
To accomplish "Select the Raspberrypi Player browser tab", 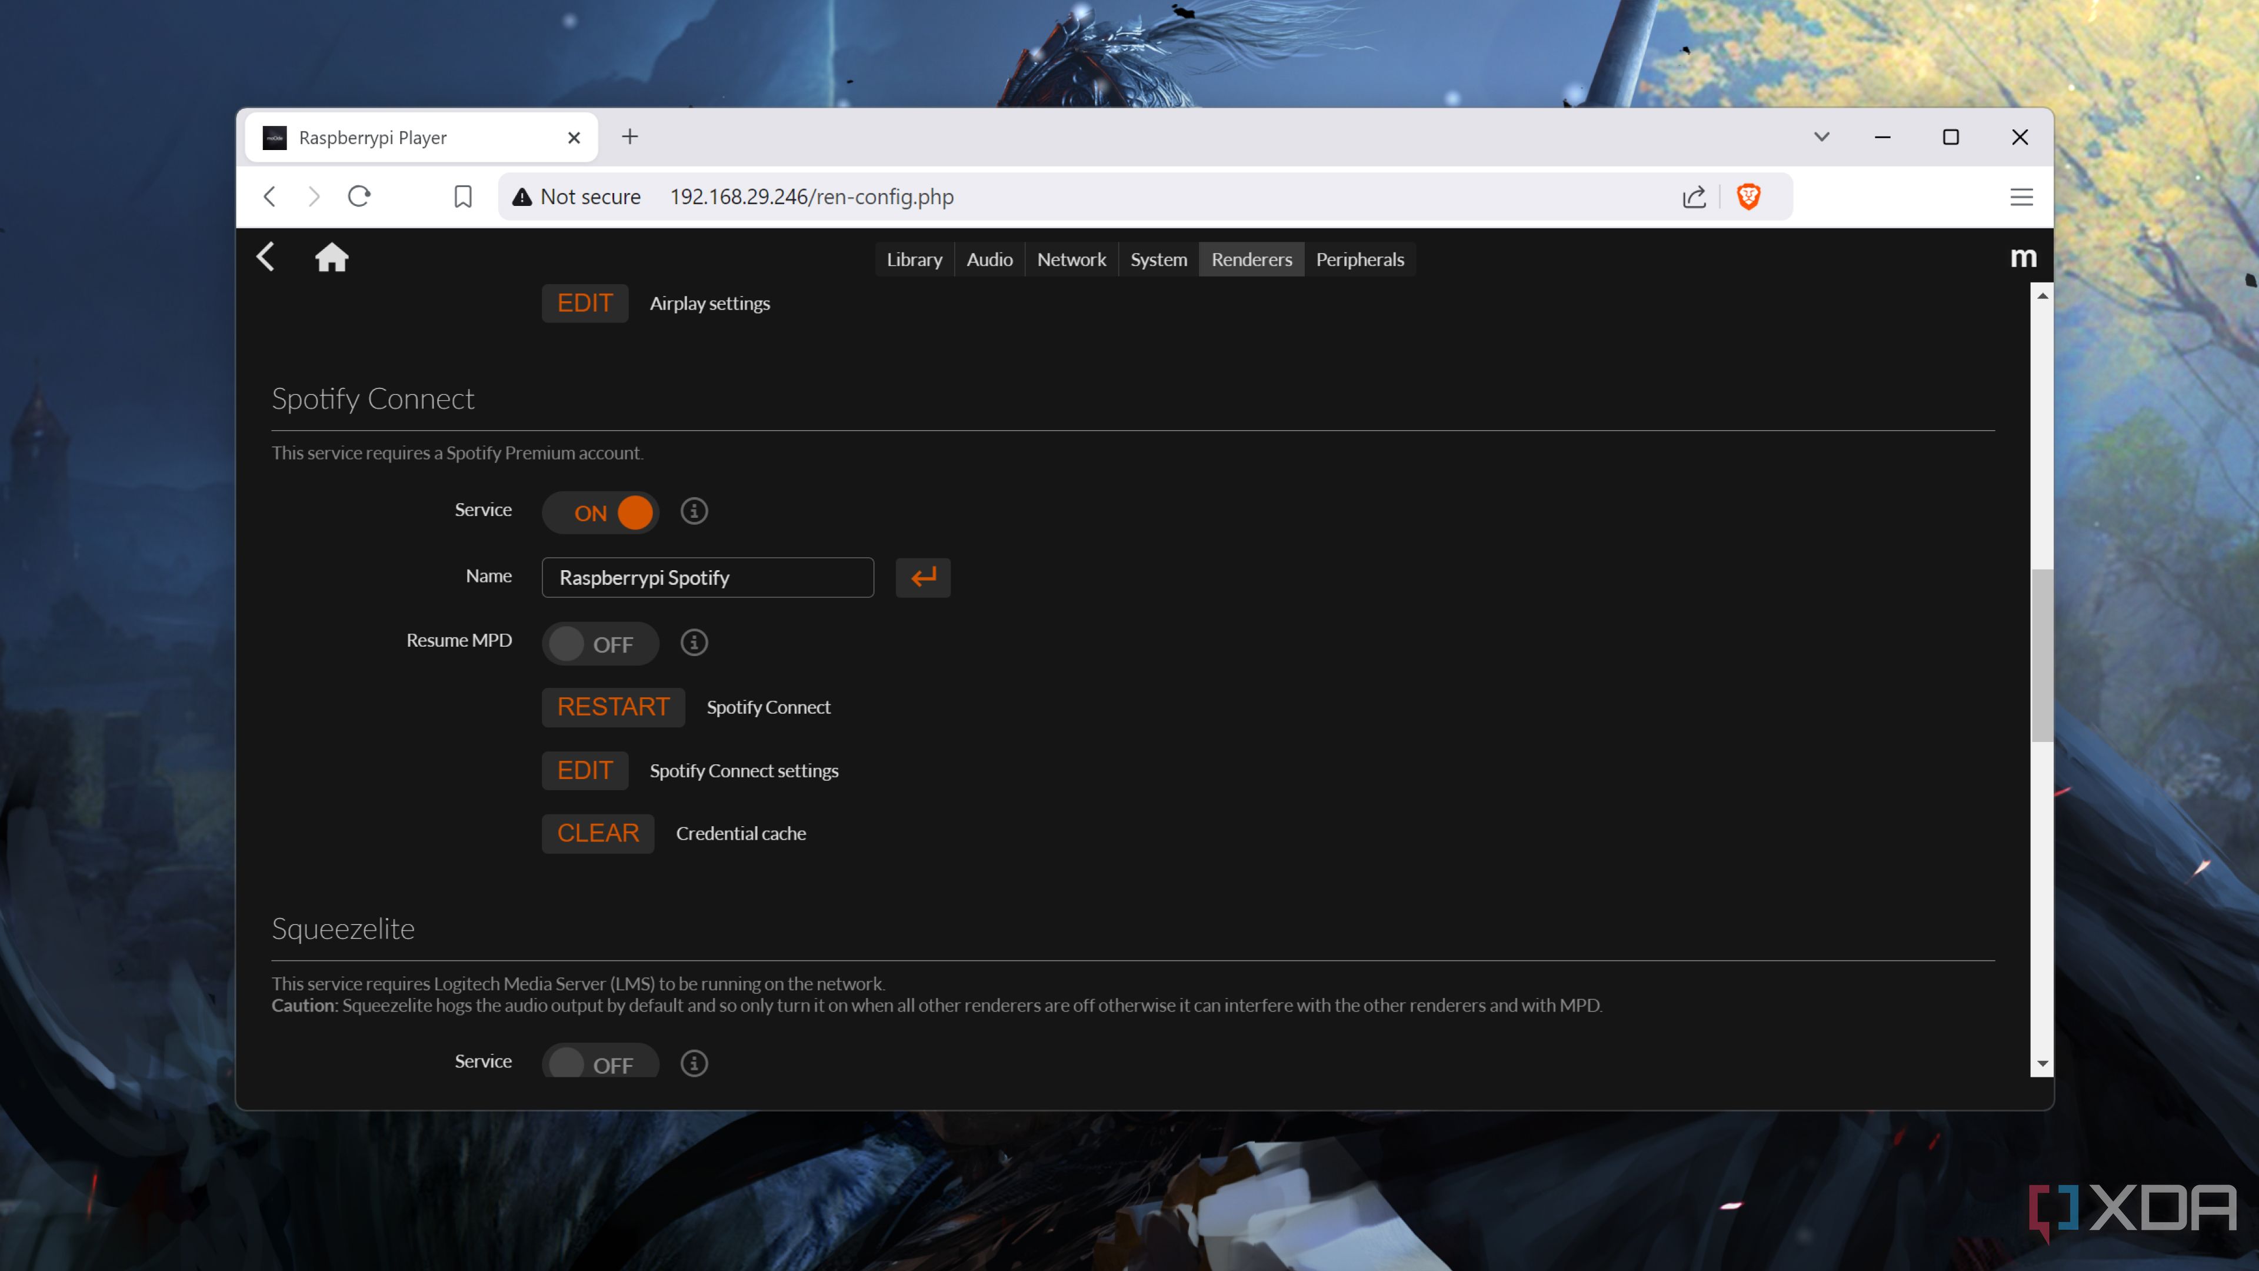I will click(x=421, y=138).
